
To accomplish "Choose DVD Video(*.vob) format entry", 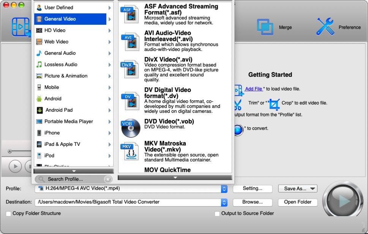I will [175, 128].
